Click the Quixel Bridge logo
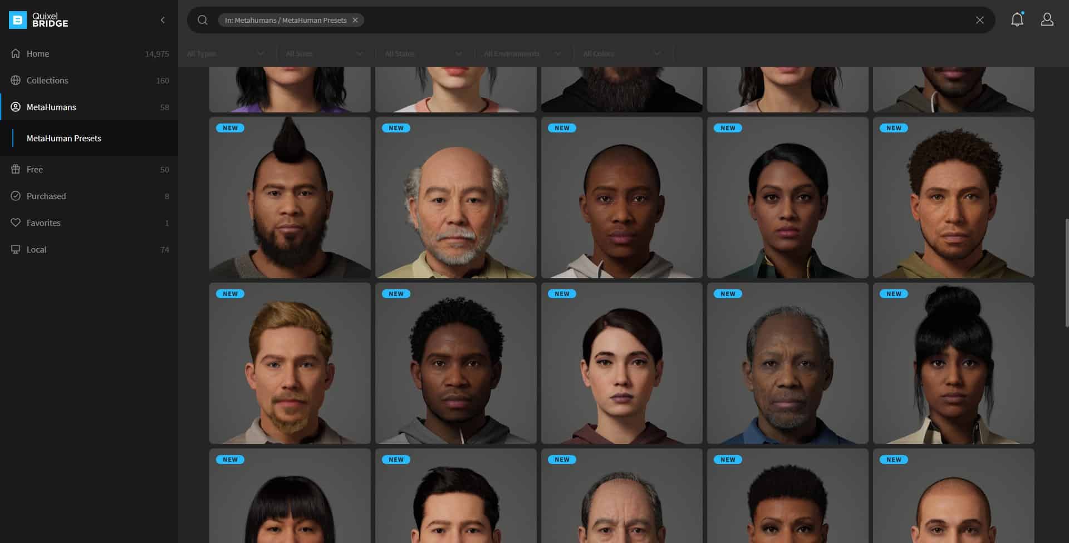 click(x=38, y=20)
